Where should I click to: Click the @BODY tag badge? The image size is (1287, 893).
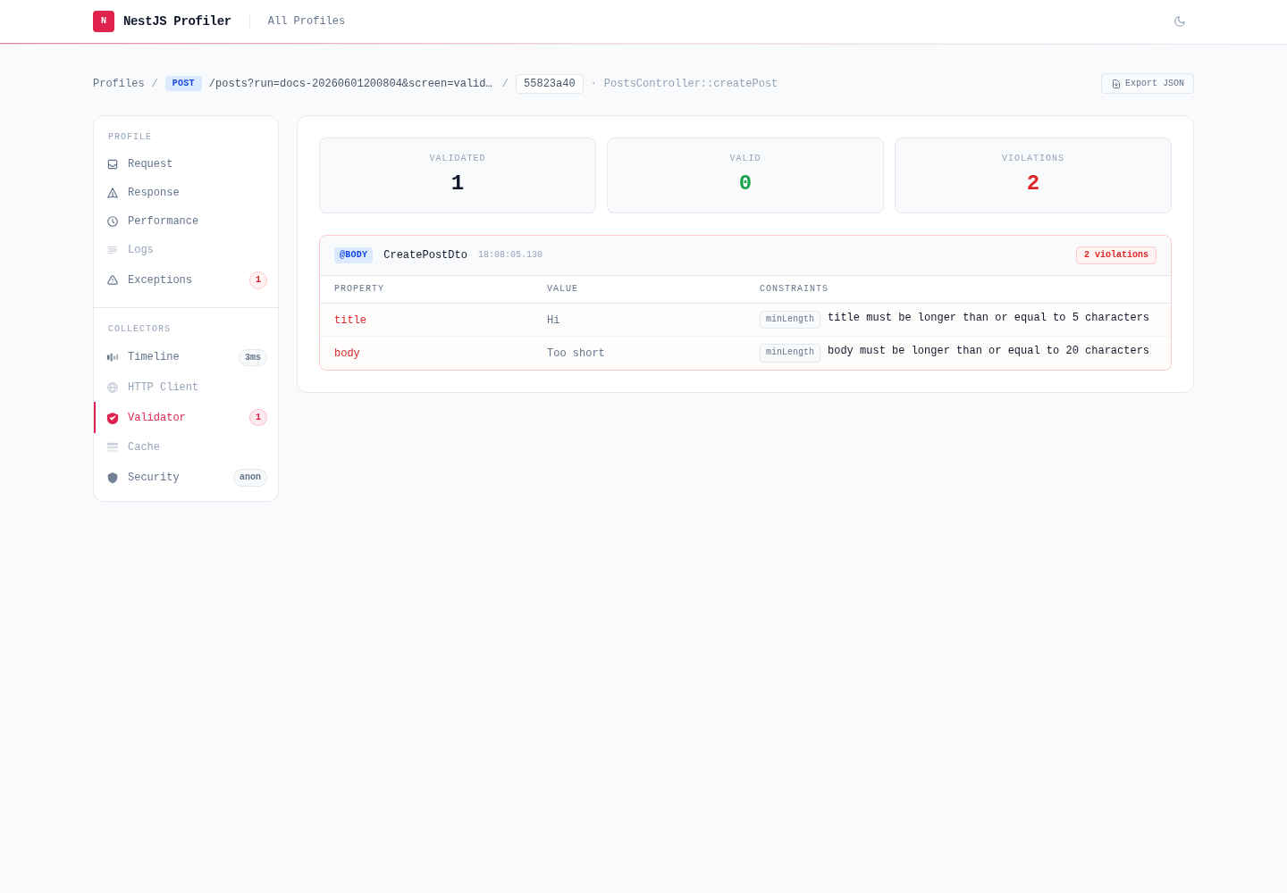[353, 255]
